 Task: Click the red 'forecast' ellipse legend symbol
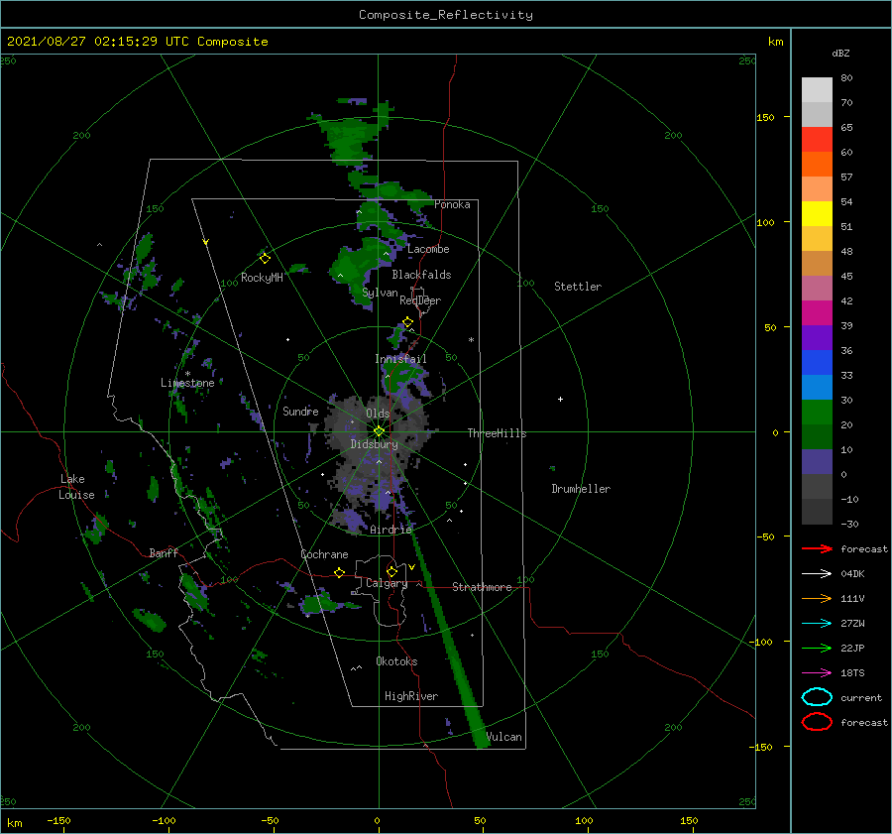tap(817, 722)
